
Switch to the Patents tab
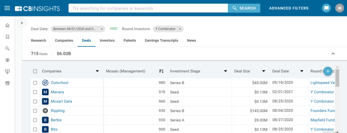(x=130, y=40)
